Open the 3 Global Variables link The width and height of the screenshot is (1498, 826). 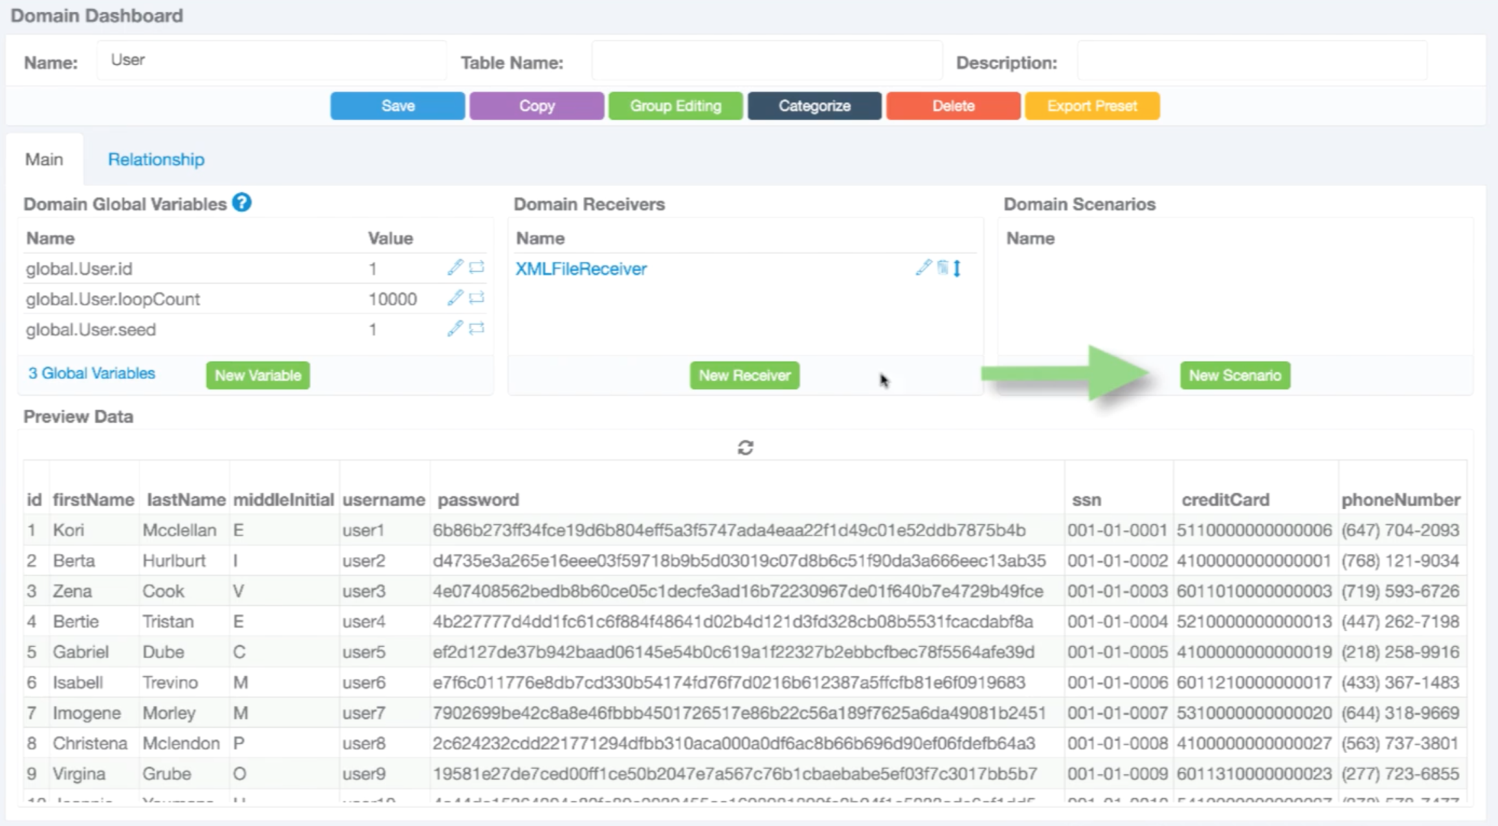click(x=91, y=374)
